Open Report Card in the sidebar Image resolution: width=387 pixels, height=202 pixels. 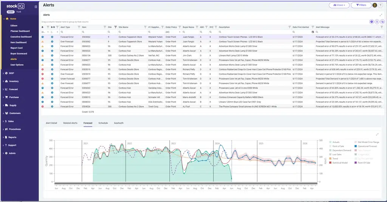click(x=16, y=48)
